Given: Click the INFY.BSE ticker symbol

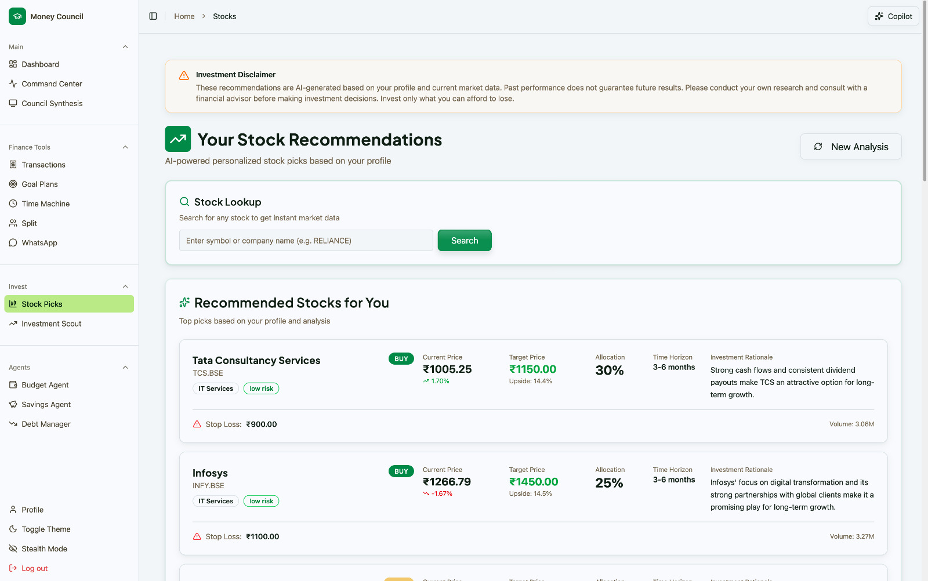Looking at the screenshot, I should coord(208,486).
